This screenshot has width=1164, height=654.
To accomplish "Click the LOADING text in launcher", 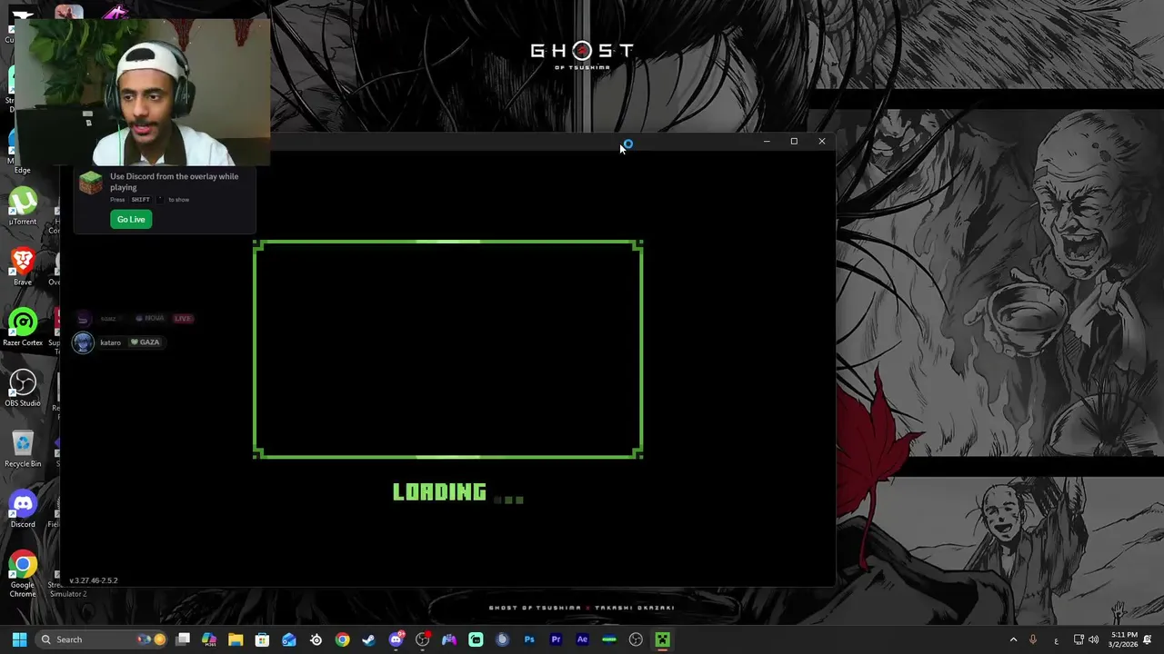I will 439,492.
